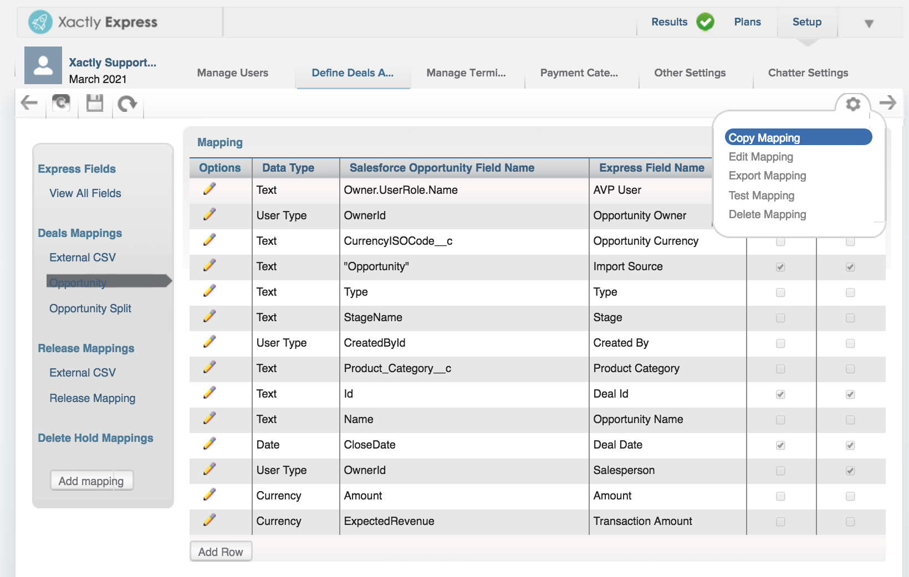909x577 pixels.
Task: Click the Delete Hold Mappings heading
Action: (x=95, y=438)
